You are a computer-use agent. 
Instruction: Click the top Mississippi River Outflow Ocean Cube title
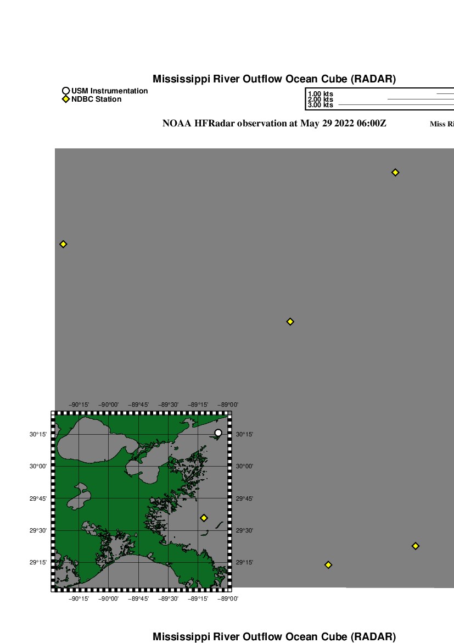tap(274, 79)
